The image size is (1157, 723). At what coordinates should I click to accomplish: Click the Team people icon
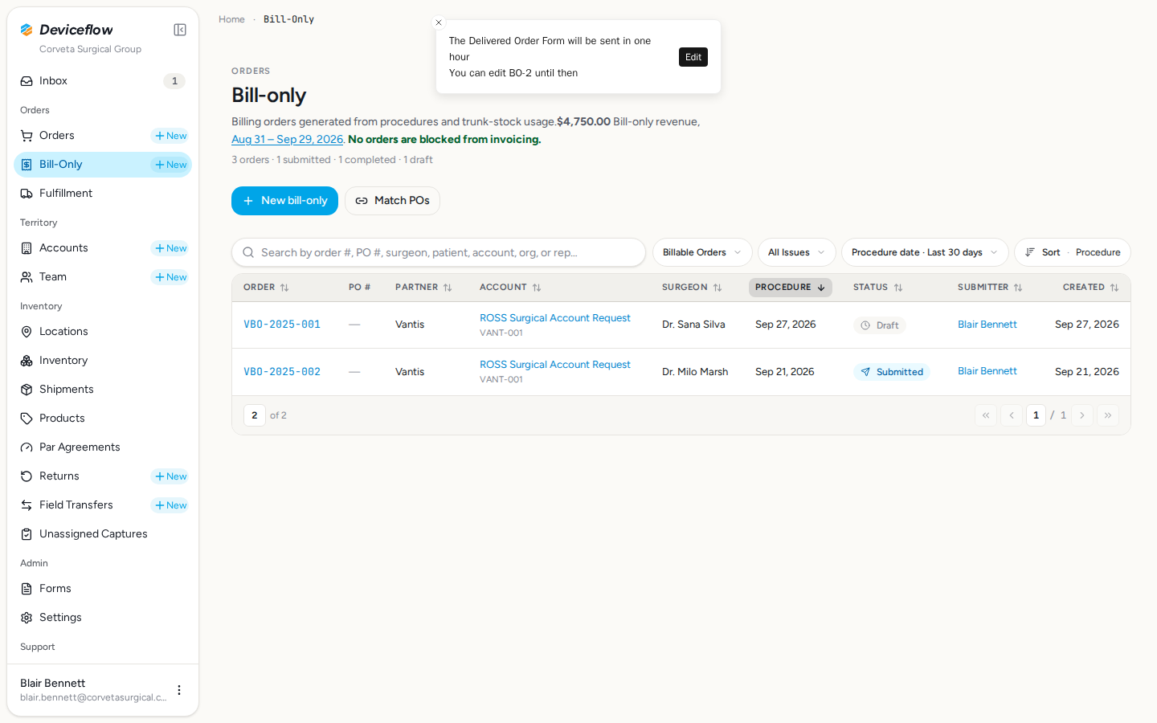coord(27,277)
